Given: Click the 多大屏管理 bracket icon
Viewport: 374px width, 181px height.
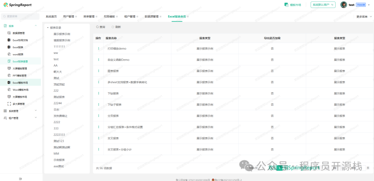Looking at the screenshot, I should (x=9, y=104).
